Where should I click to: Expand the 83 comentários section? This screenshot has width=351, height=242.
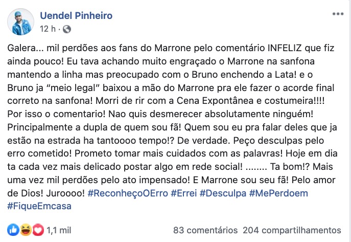(205, 230)
